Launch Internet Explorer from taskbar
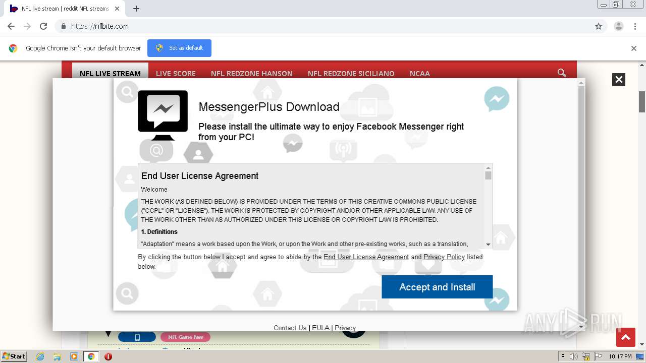 tap(40, 356)
